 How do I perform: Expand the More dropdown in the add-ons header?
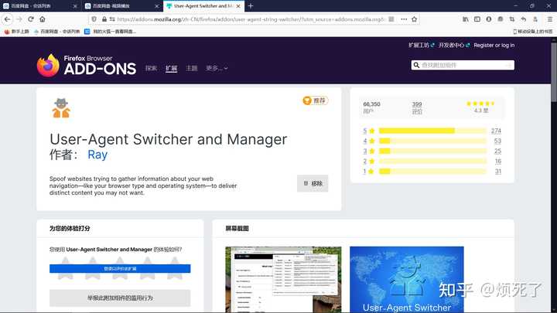[x=217, y=68]
